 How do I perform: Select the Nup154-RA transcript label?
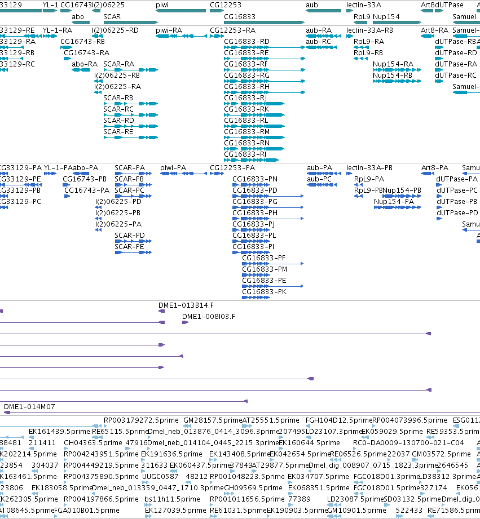(393, 64)
